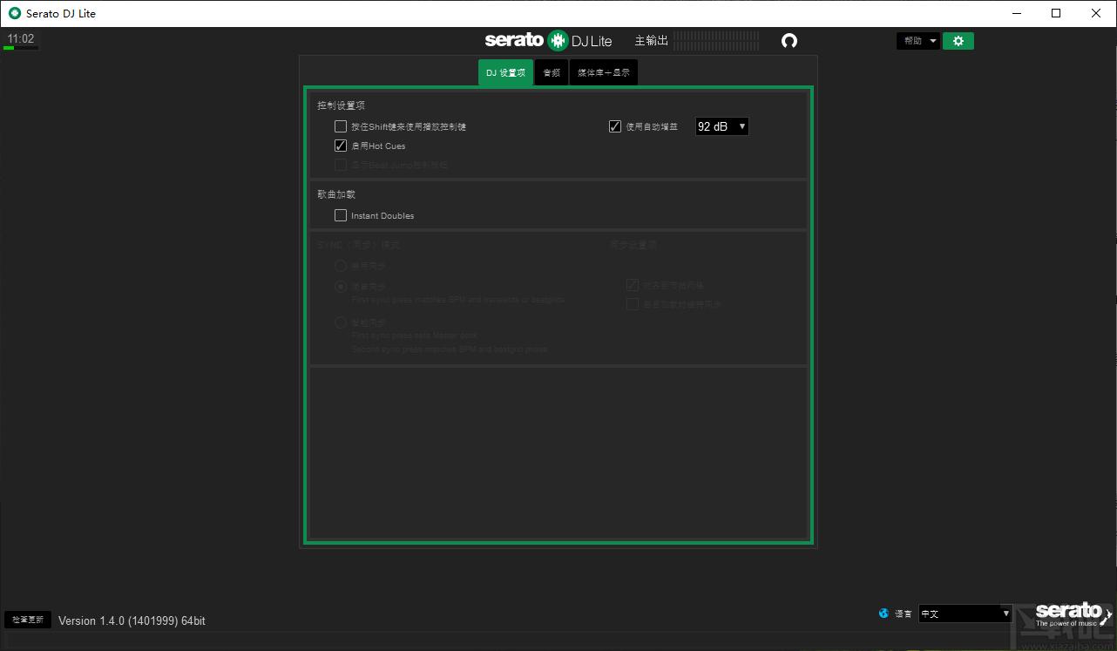
Task: Click the Version 1.4.0 text
Action: click(x=132, y=620)
